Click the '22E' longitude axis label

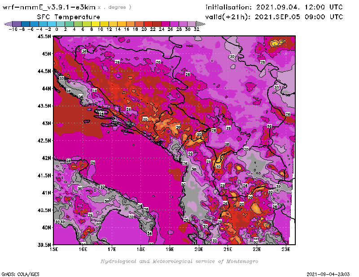[257, 249]
